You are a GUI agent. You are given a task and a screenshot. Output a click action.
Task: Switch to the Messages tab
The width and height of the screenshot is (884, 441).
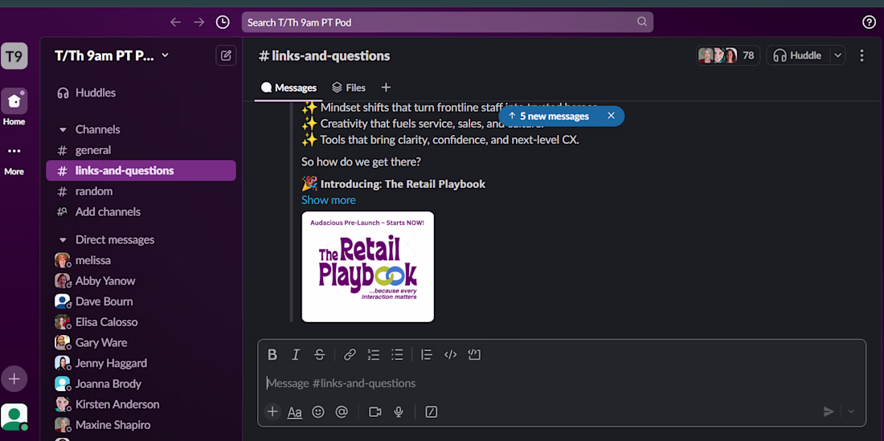[x=289, y=88]
